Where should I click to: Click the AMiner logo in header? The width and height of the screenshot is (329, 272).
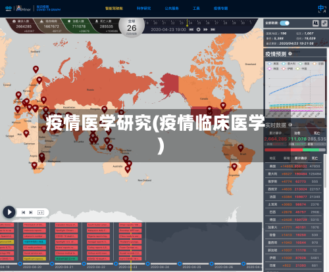click(x=24, y=9)
